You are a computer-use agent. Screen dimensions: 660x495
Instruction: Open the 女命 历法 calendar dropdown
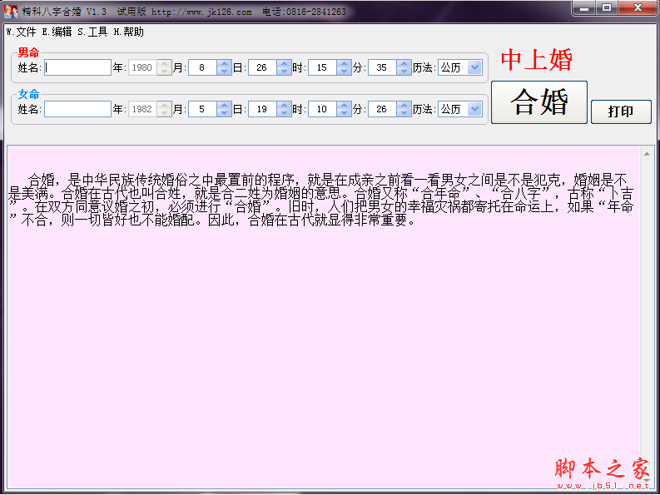click(474, 109)
